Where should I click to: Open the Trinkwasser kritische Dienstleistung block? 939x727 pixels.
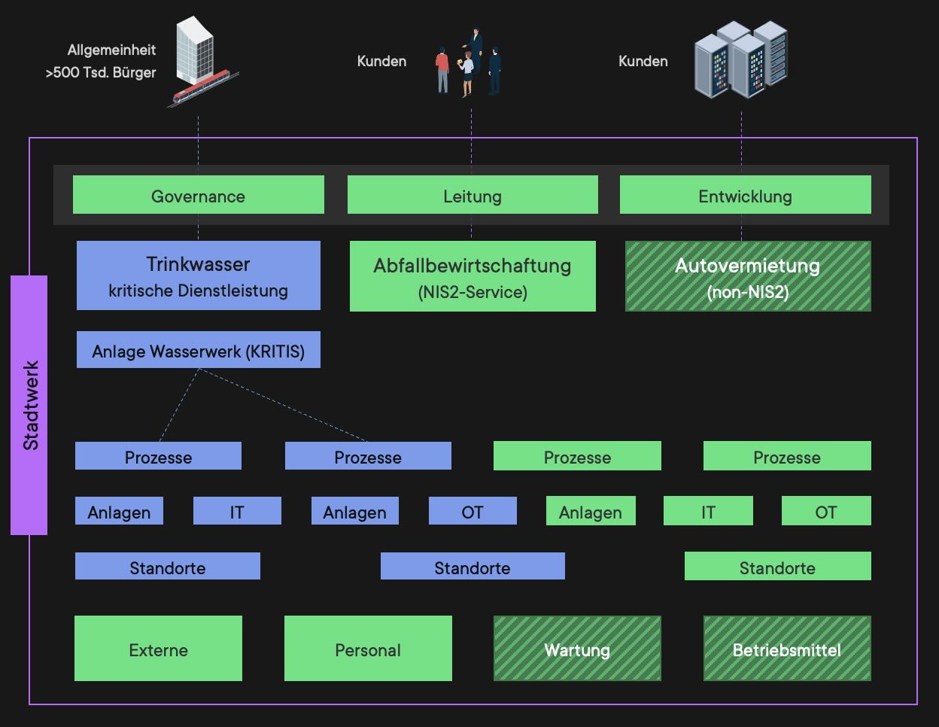coord(198,275)
